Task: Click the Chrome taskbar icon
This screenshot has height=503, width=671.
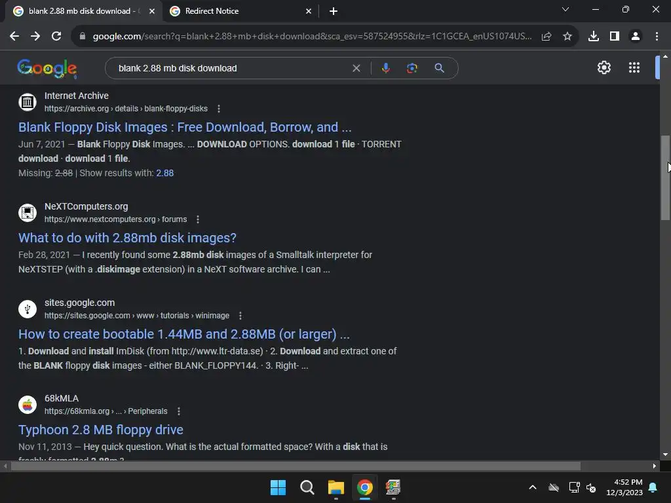Action: 365,487
